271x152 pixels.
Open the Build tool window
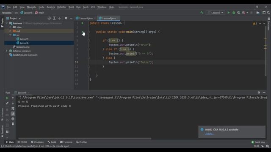(x=52, y=142)
